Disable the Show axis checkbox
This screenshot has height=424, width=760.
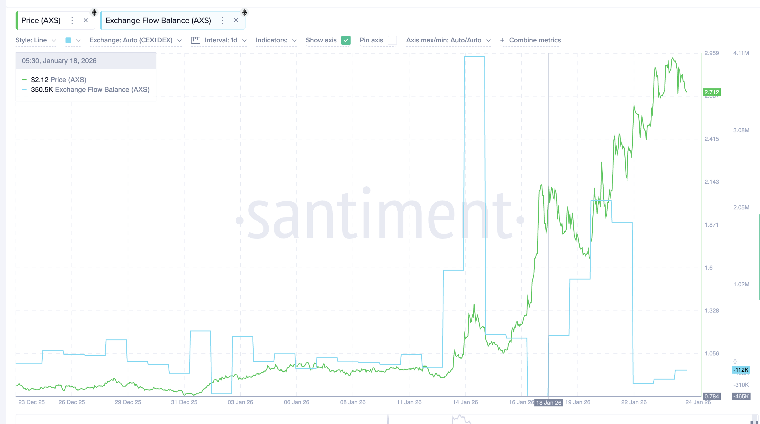[346, 40]
